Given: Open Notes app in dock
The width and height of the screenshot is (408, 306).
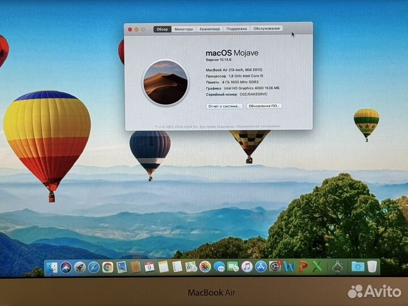Looking at the screenshot, I should pyautogui.click(x=163, y=267).
